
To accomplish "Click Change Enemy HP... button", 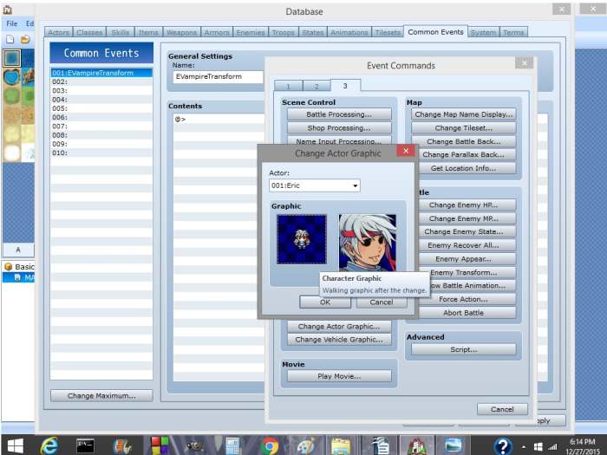I will pyautogui.click(x=463, y=205).
